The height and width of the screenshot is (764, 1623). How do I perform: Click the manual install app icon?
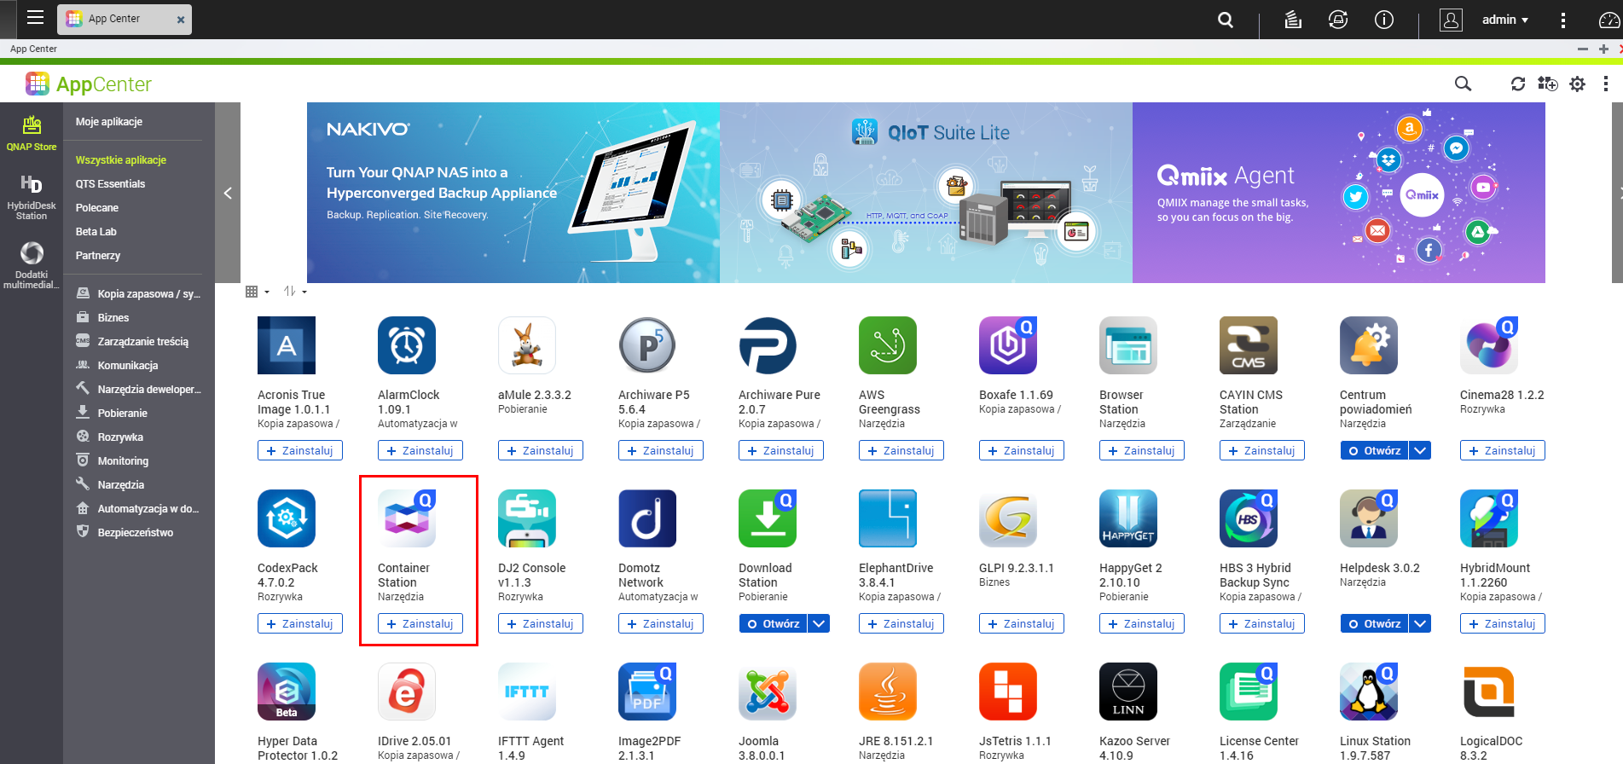point(1547,84)
